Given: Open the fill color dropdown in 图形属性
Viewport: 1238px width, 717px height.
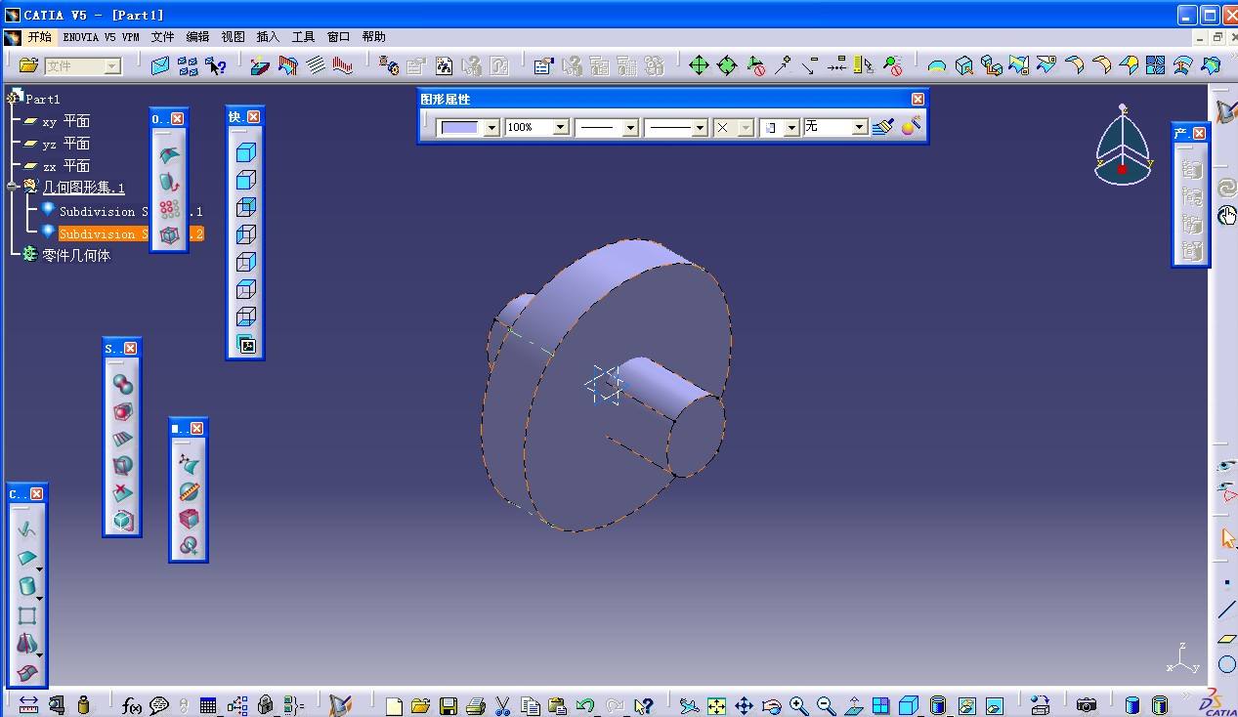Looking at the screenshot, I should click(491, 128).
